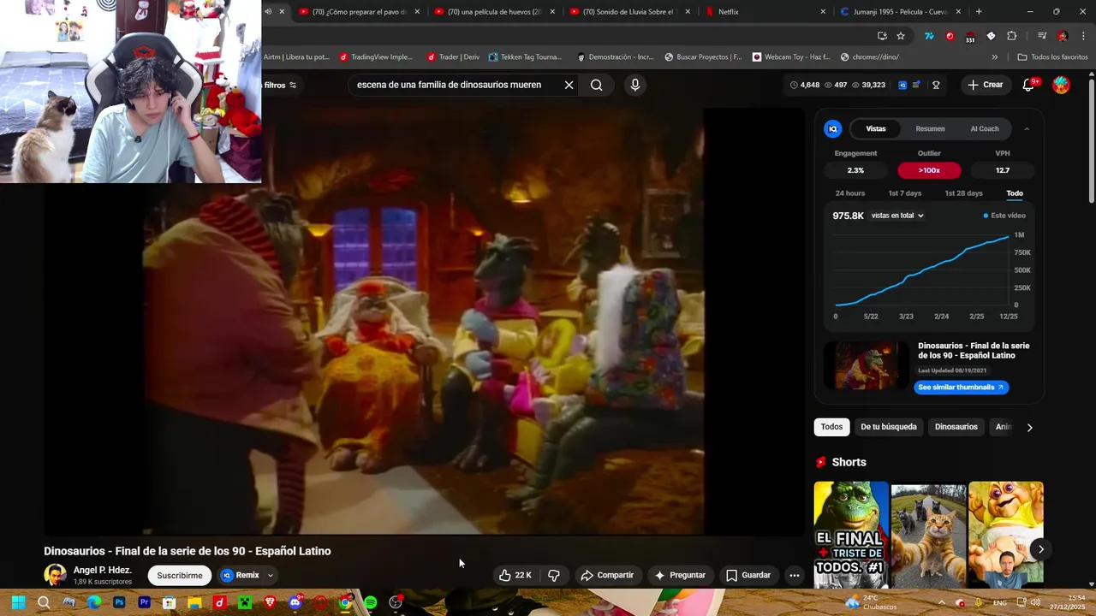1096x616 pixels.
Task: Open the extension showing 331 badge
Action: tap(970, 37)
